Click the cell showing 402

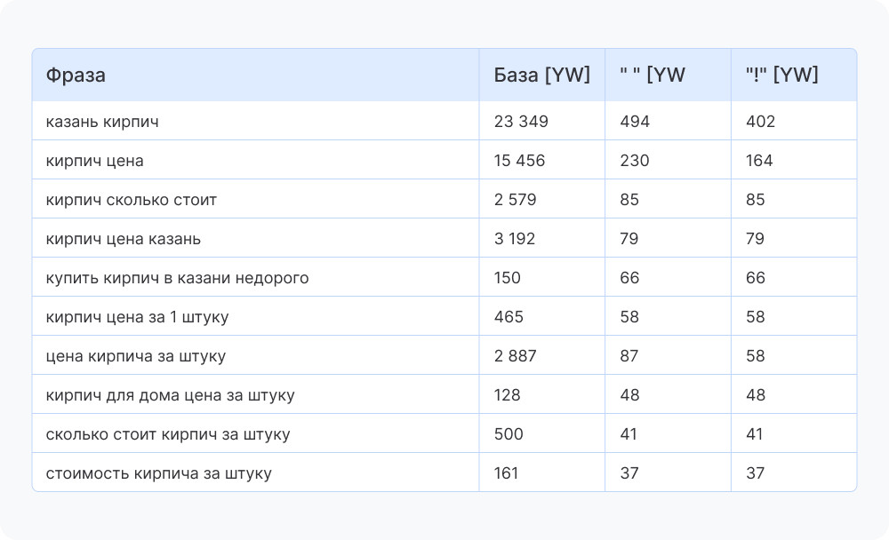tap(760, 122)
